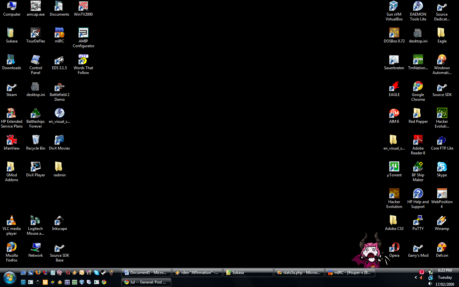459x287 pixels.
Task: Launch AIM 6
Action: [394, 116]
